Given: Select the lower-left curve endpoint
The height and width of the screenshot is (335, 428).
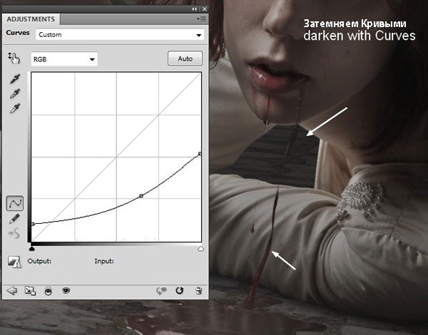Looking at the screenshot, I should [33, 224].
